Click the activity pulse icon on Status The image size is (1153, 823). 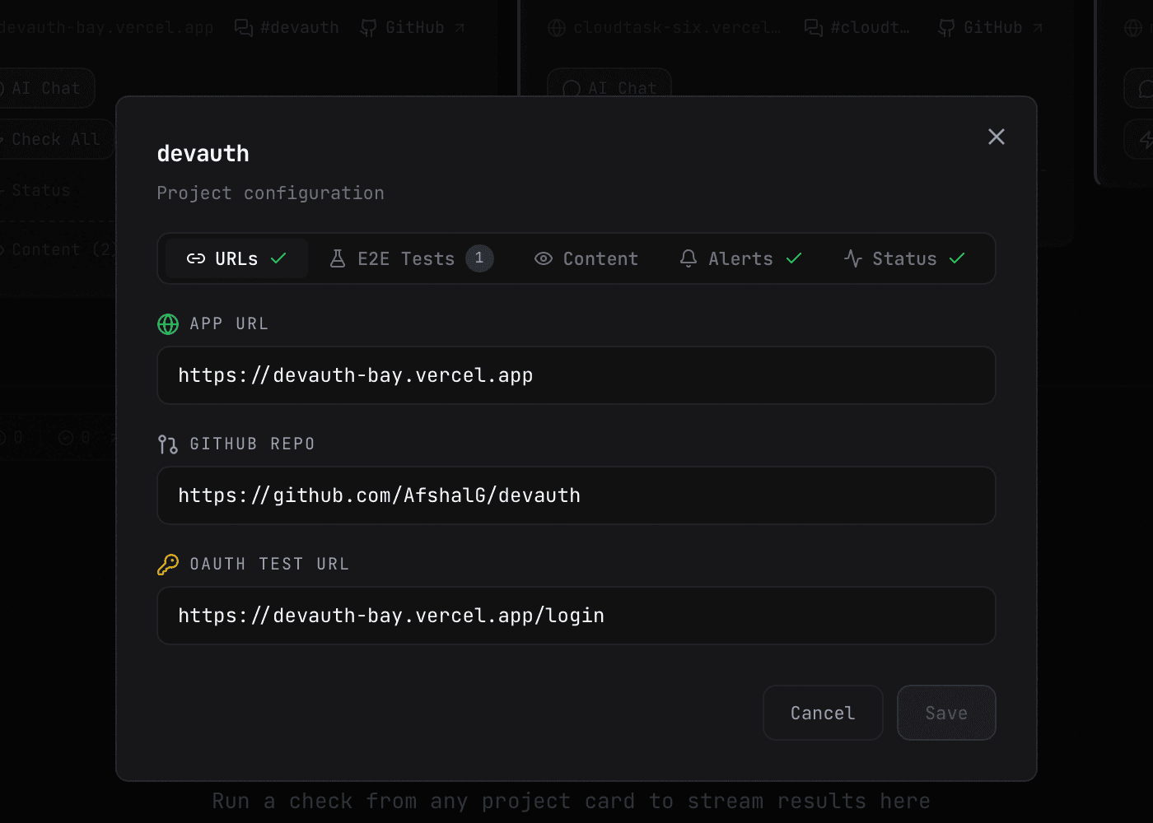(853, 258)
